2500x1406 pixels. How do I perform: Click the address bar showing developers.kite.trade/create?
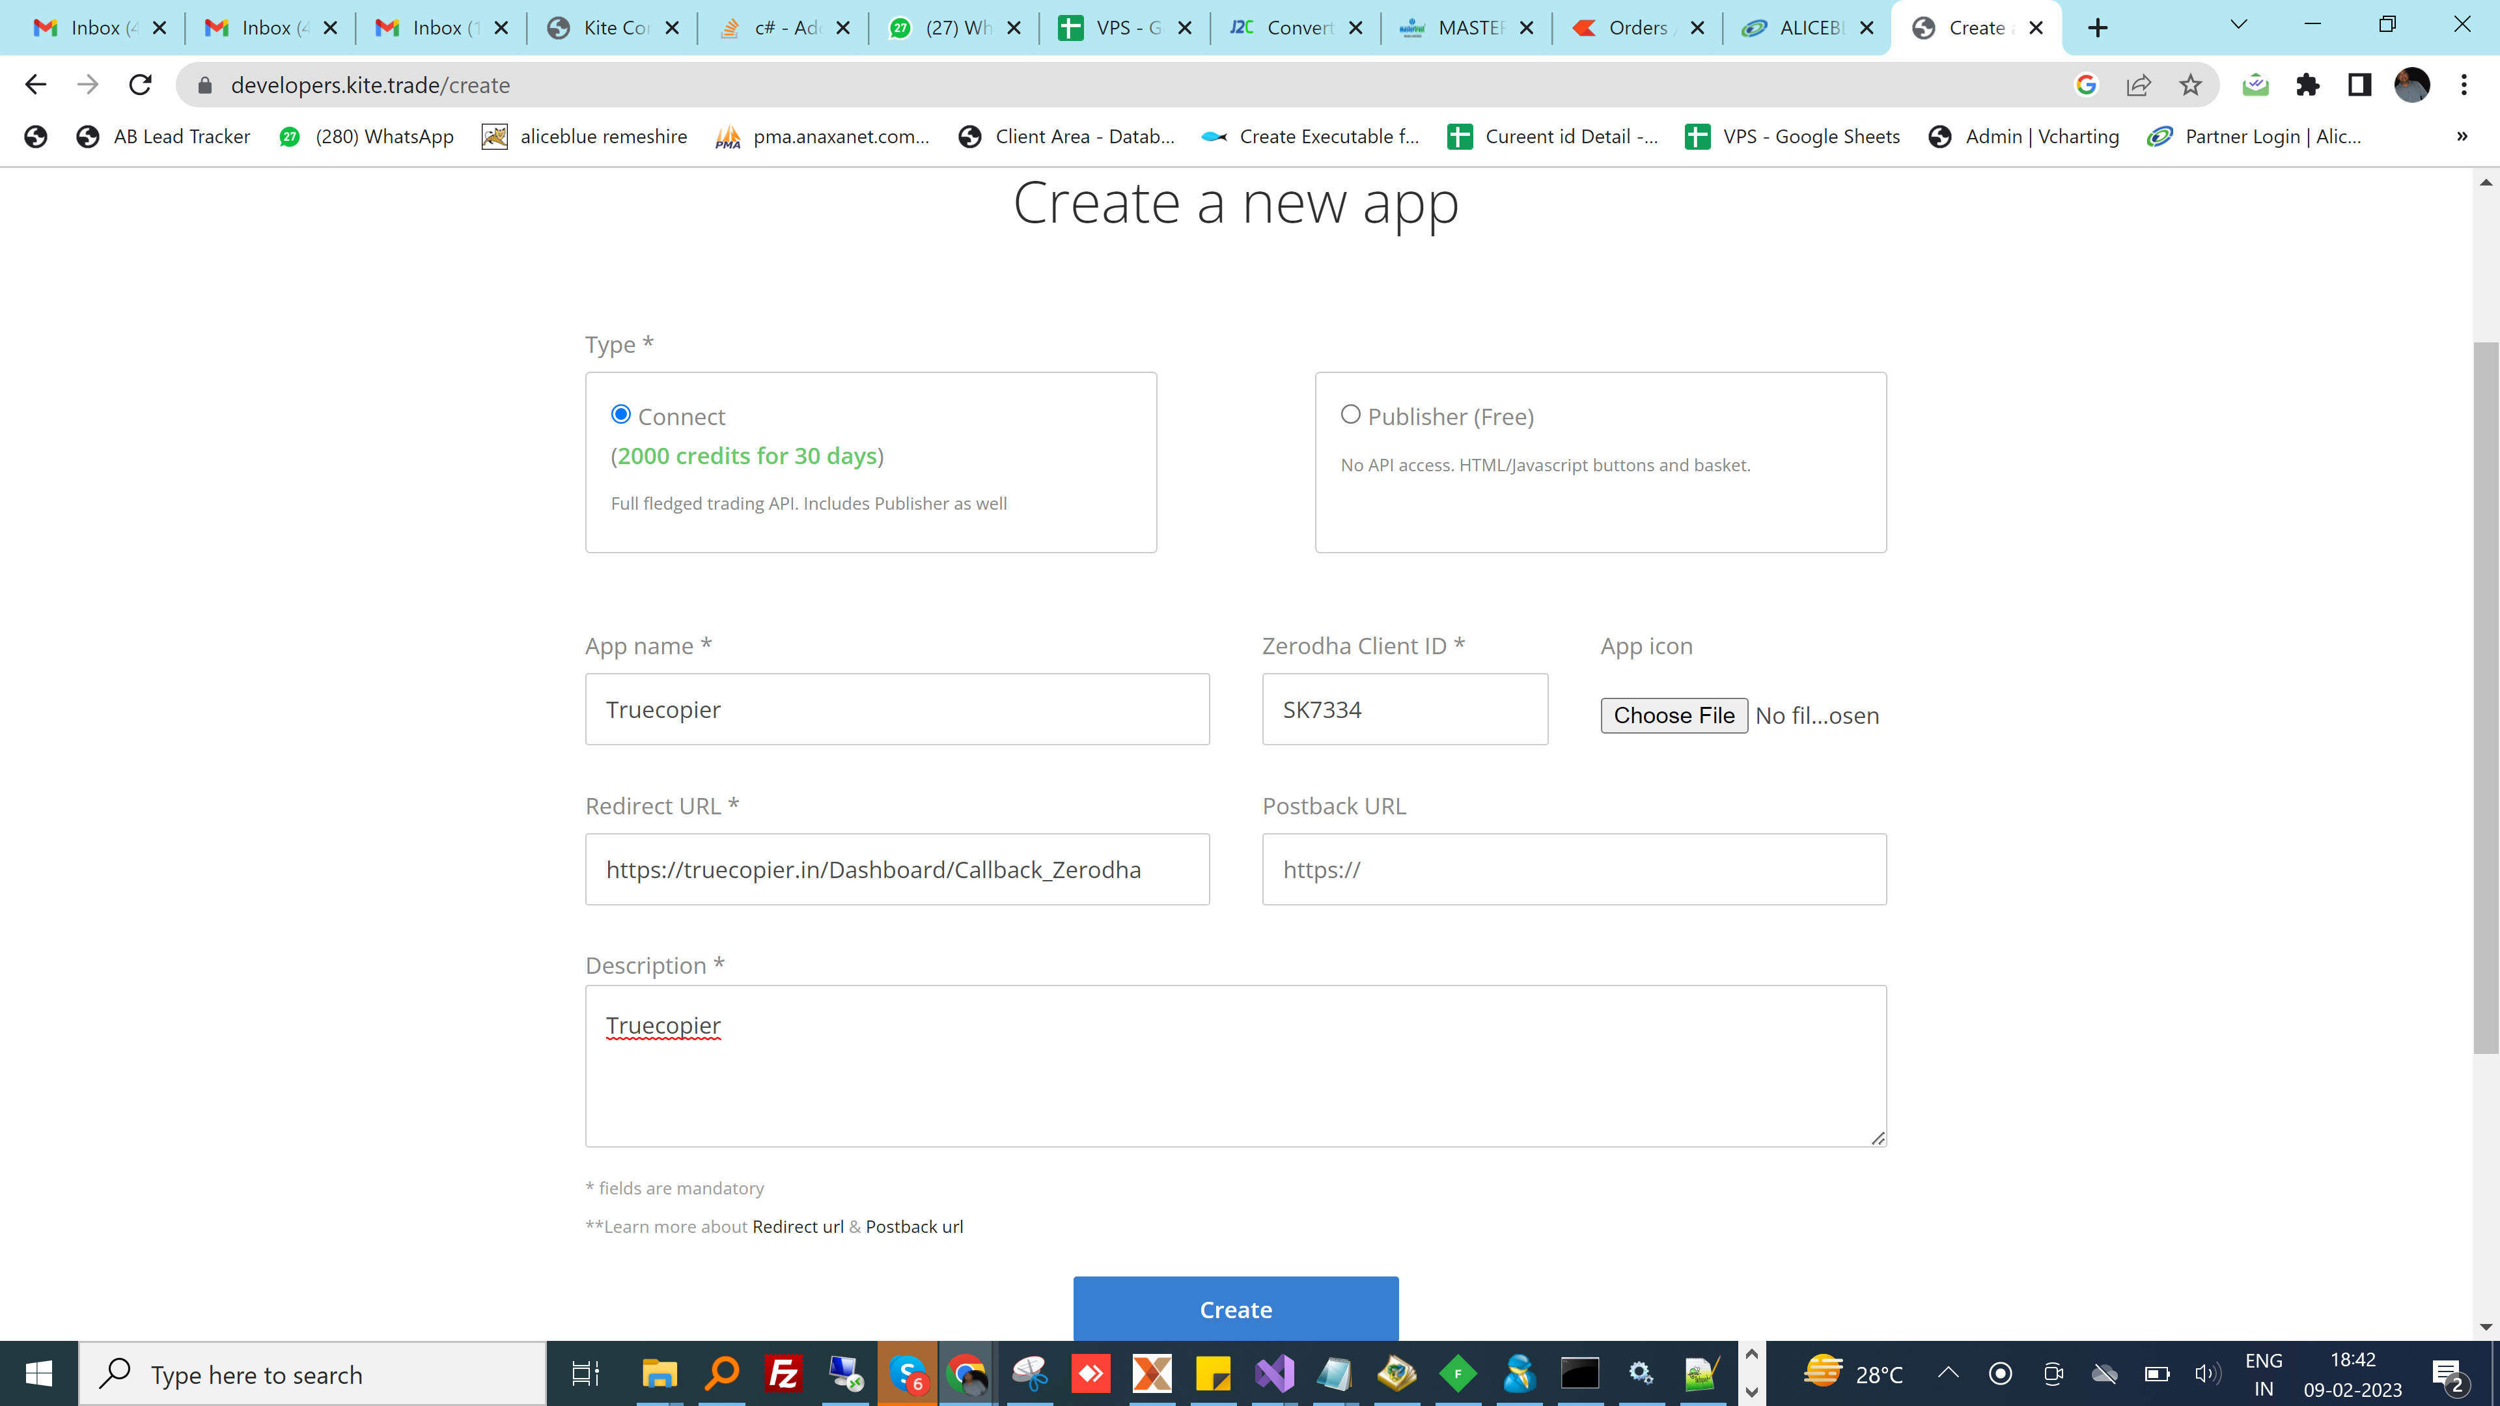pyautogui.click(x=1116, y=85)
